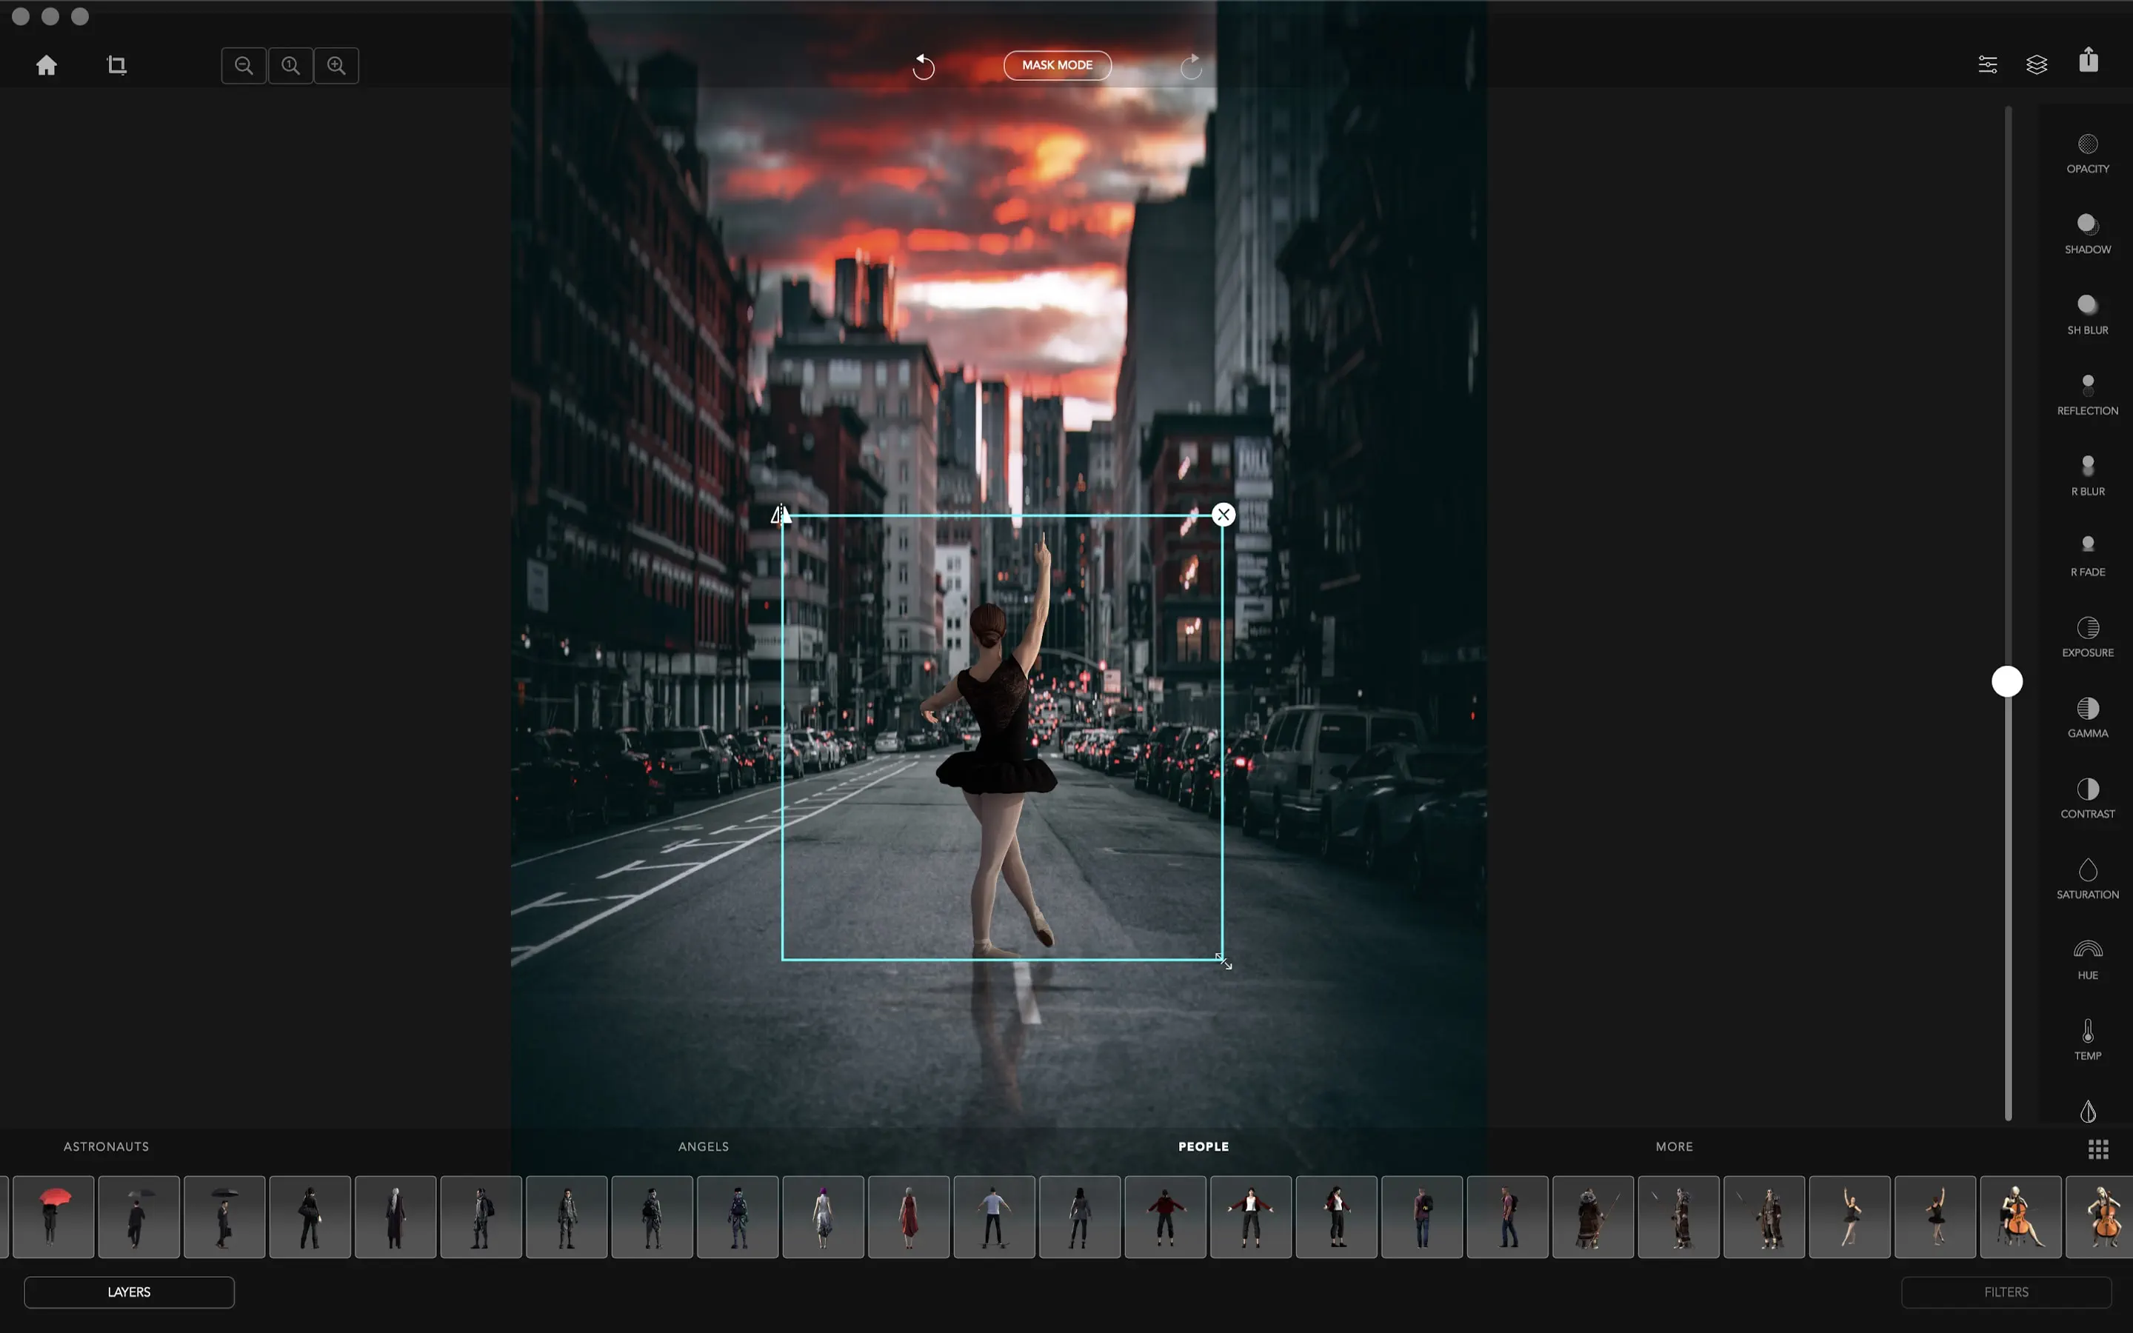Viewport: 2133px width, 1333px height.
Task: Click the share export icon
Action: pos(2088,61)
